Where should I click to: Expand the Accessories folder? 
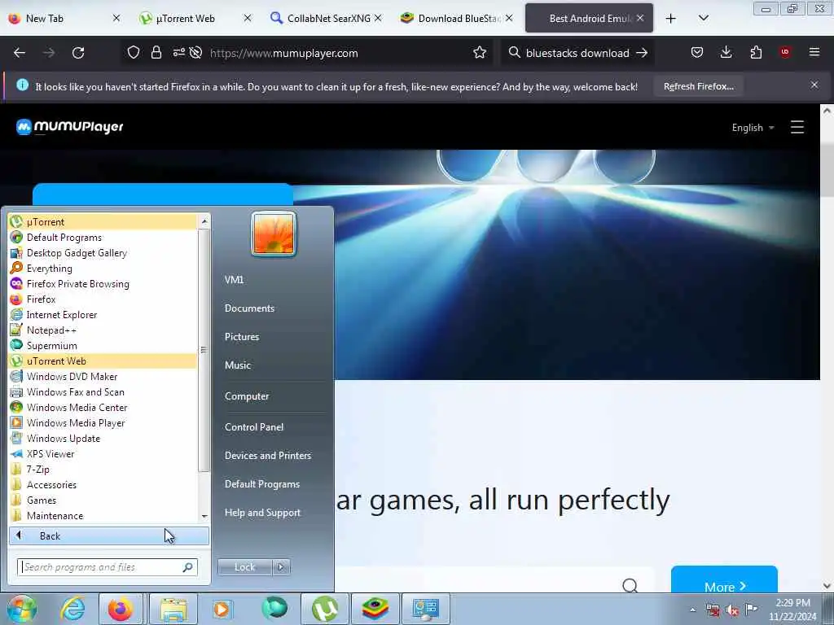[x=103, y=484]
